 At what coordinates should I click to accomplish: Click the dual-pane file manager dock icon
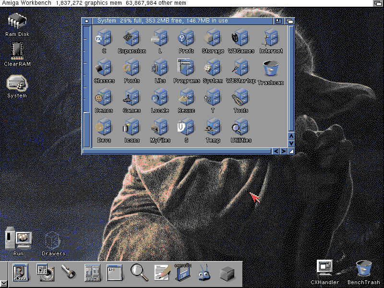[92, 272]
